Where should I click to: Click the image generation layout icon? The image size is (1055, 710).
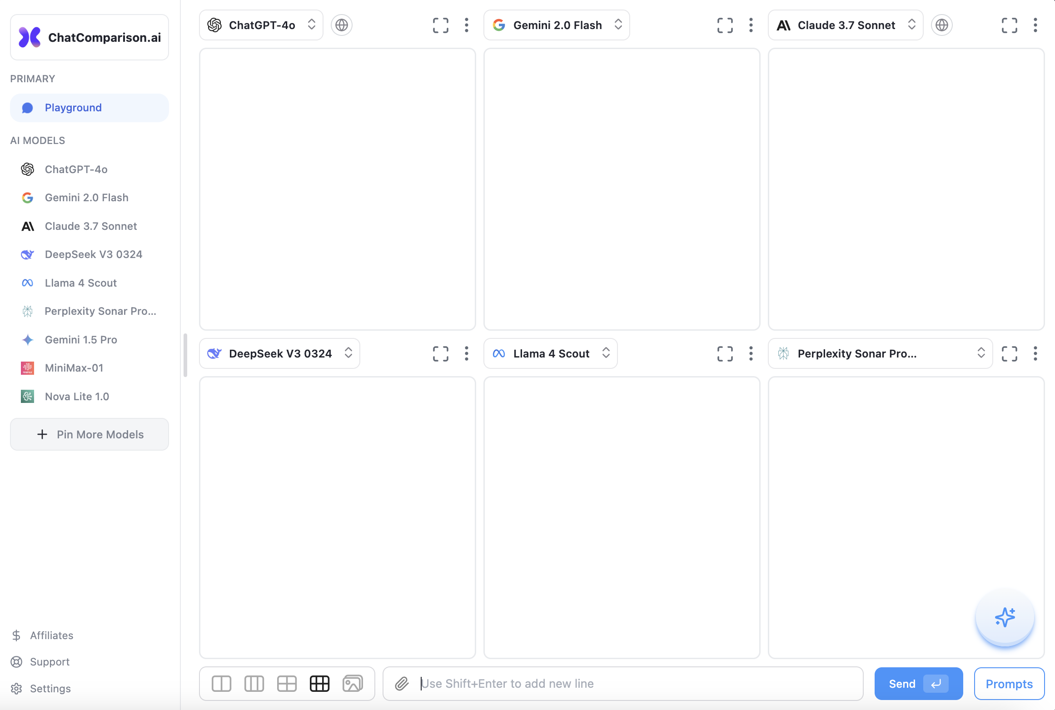pyautogui.click(x=353, y=684)
